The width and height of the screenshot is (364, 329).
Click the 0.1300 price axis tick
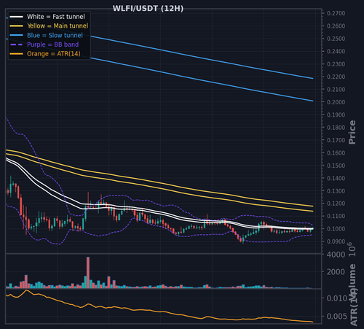[336, 191]
